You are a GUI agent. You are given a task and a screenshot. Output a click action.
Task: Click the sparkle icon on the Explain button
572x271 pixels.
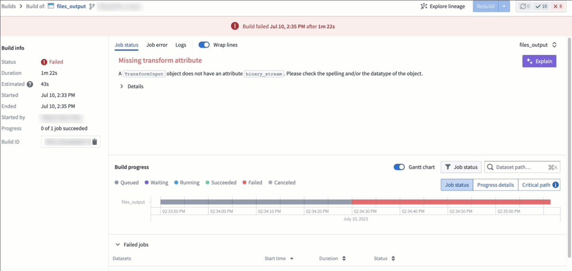click(x=530, y=61)
